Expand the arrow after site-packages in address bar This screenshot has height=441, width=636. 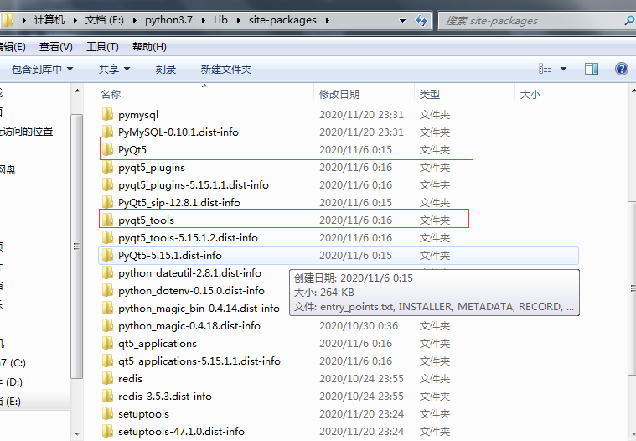327,20
